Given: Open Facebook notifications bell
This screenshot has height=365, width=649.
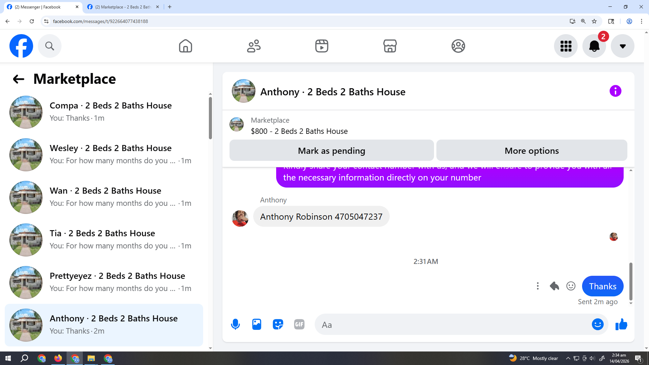Looking at the screenshot, I should coord(594,46).
